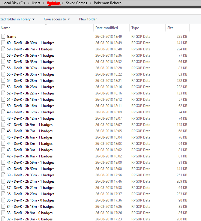Image resolution: width=201 pixels, height=221 pixels.
Task: Select file '37 - DevR - 2h 21m - 1 badges'
Action: point(31,188)
